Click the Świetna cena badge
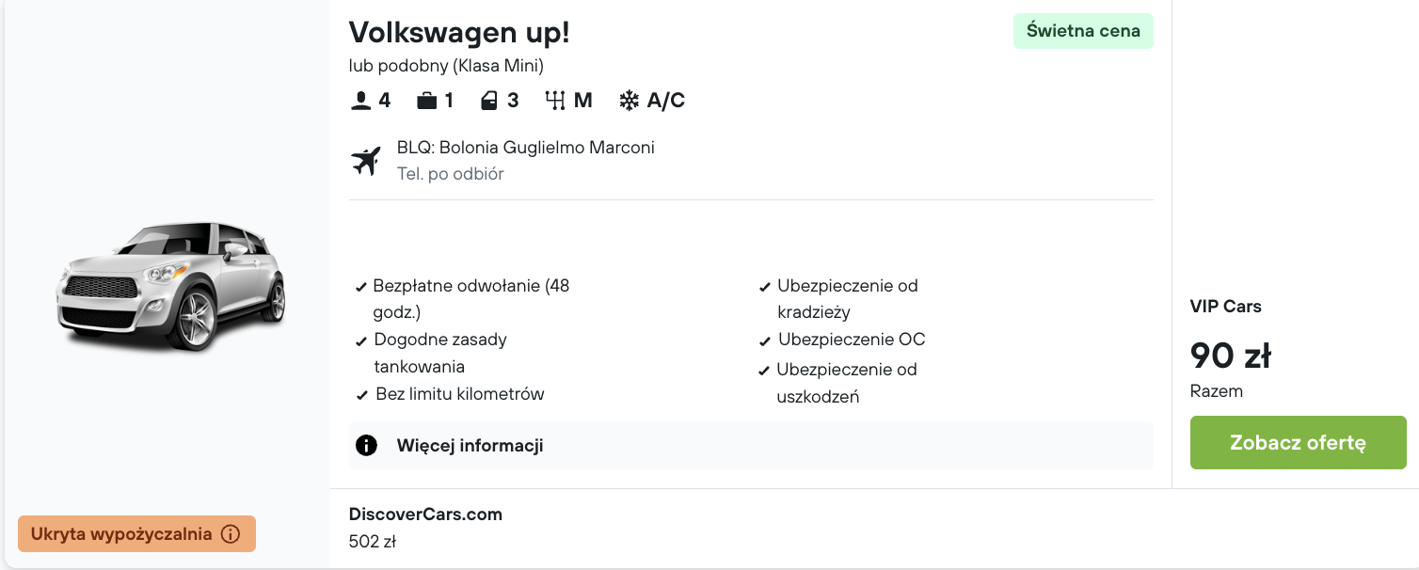This screenshot has height=570, width=1419. click(1083, 31)
